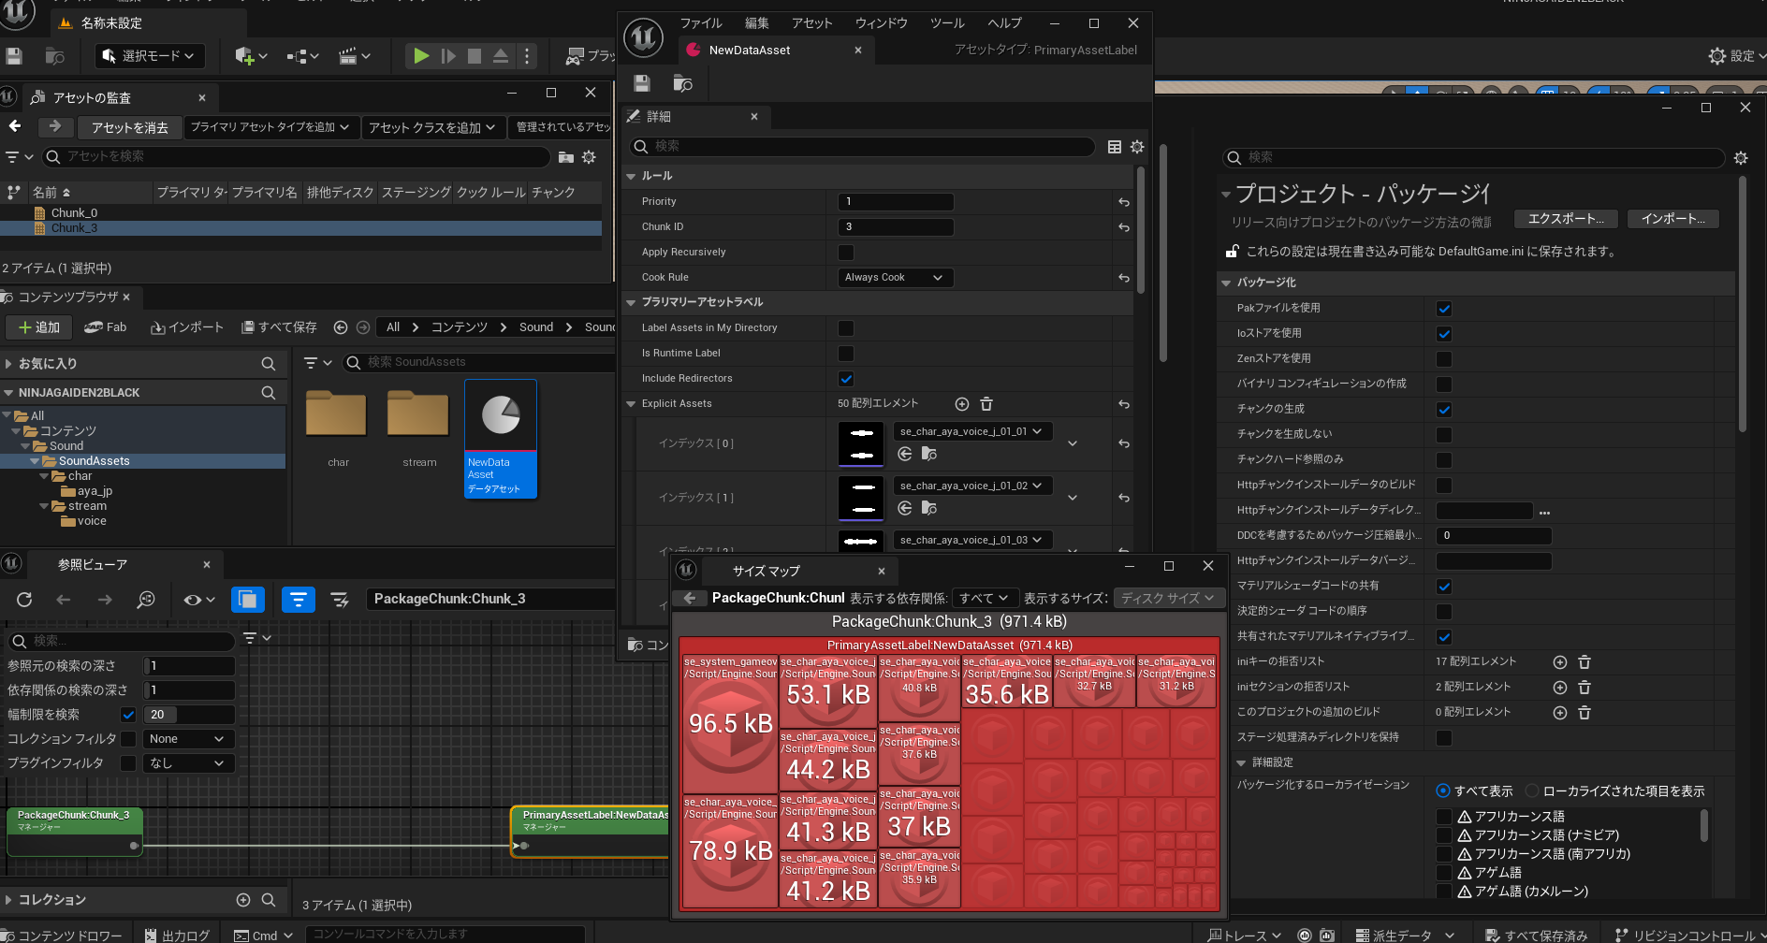Switch to the サイズマップ tab
Image resolution: width=1767 pixels, height=943 pixels.
tap(766, 571)
